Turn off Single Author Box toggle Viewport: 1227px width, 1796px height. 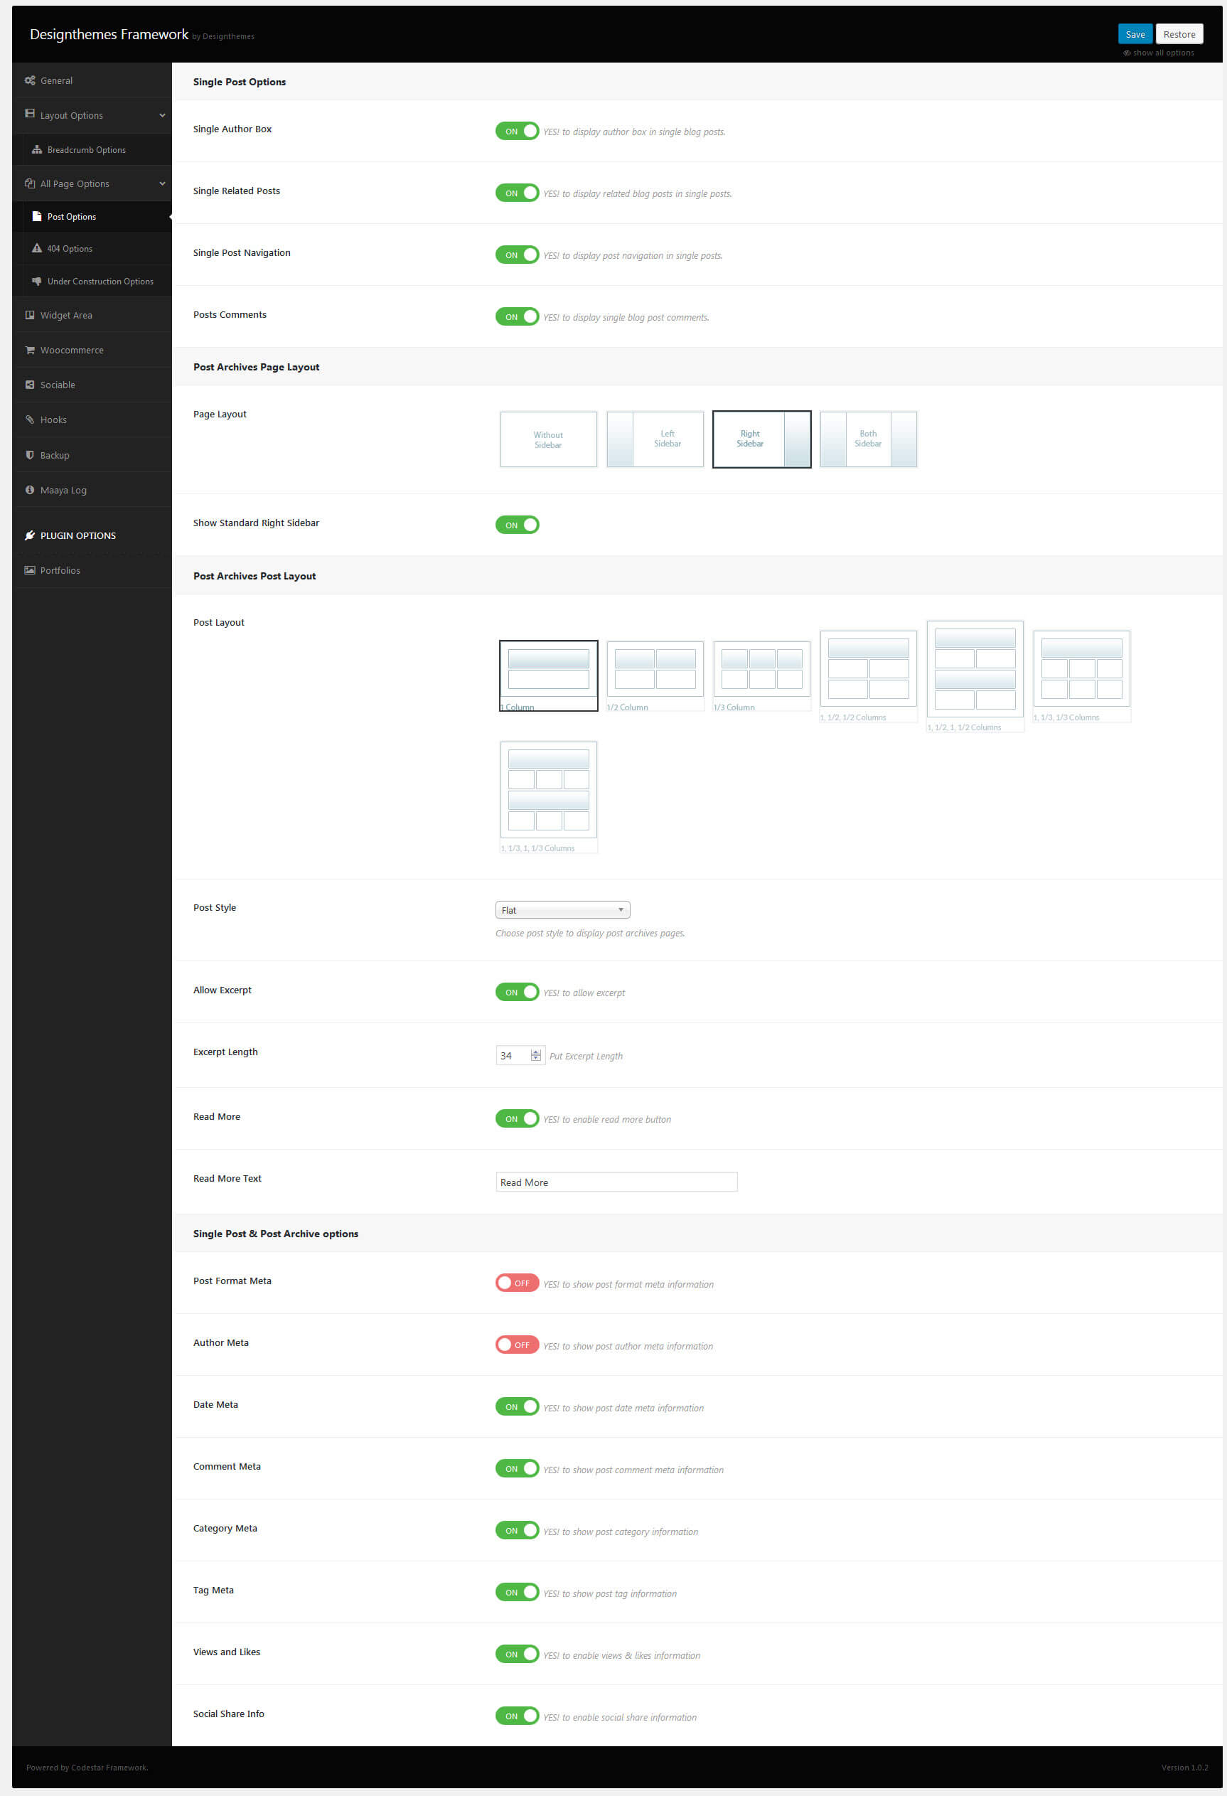point(517,132)
